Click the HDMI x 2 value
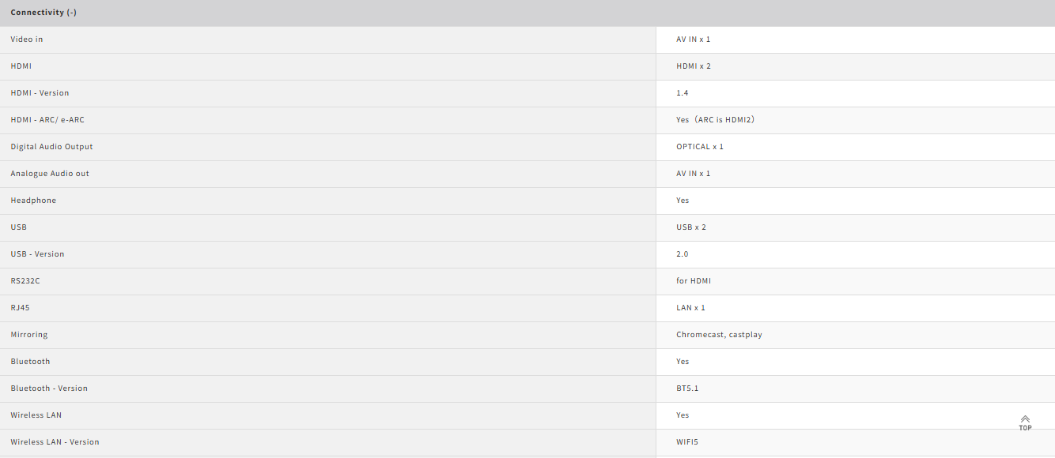Image resolution: width=1055 pixels, height=458 pixels. (x=694, y=66)
